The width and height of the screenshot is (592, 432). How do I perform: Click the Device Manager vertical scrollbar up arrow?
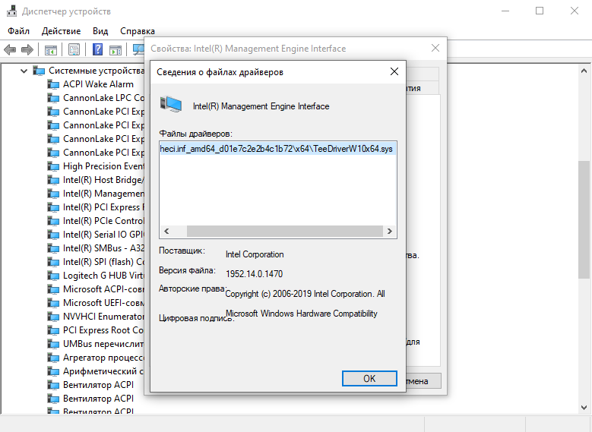(584, 71)
